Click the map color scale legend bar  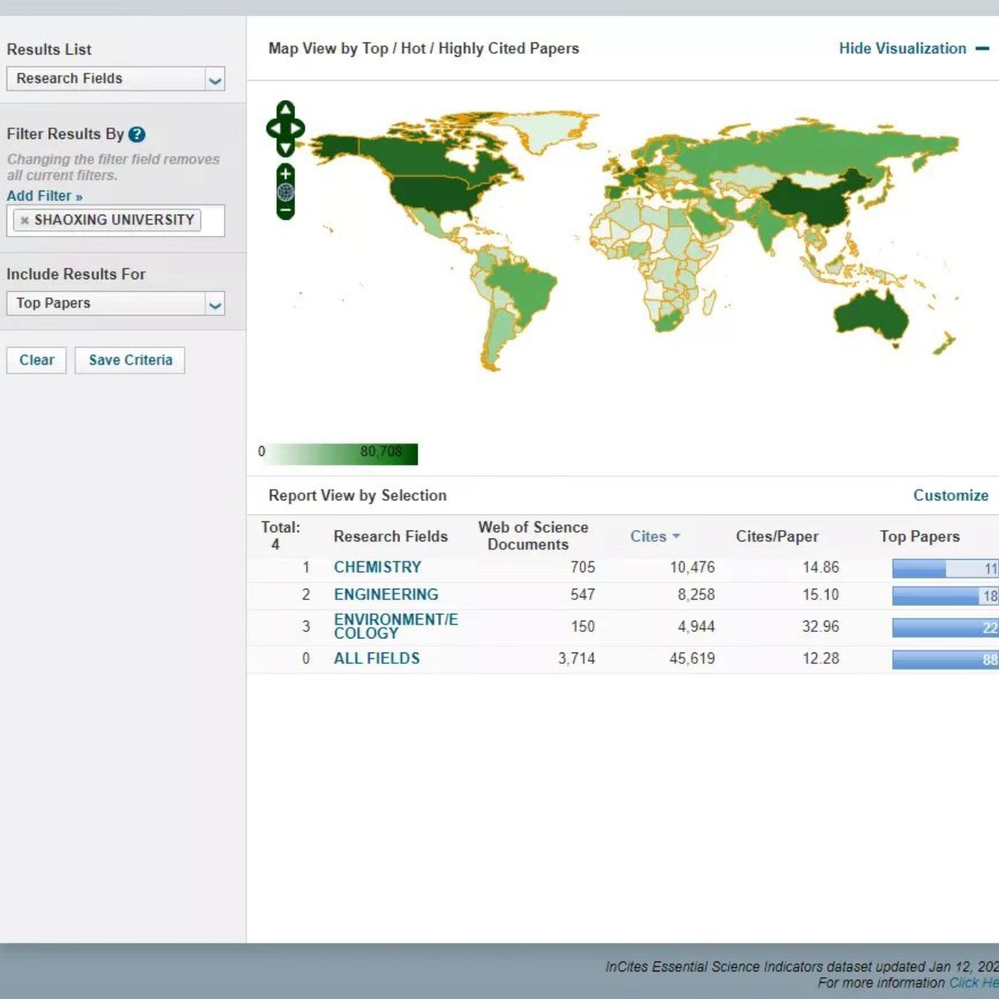point(342,454)
